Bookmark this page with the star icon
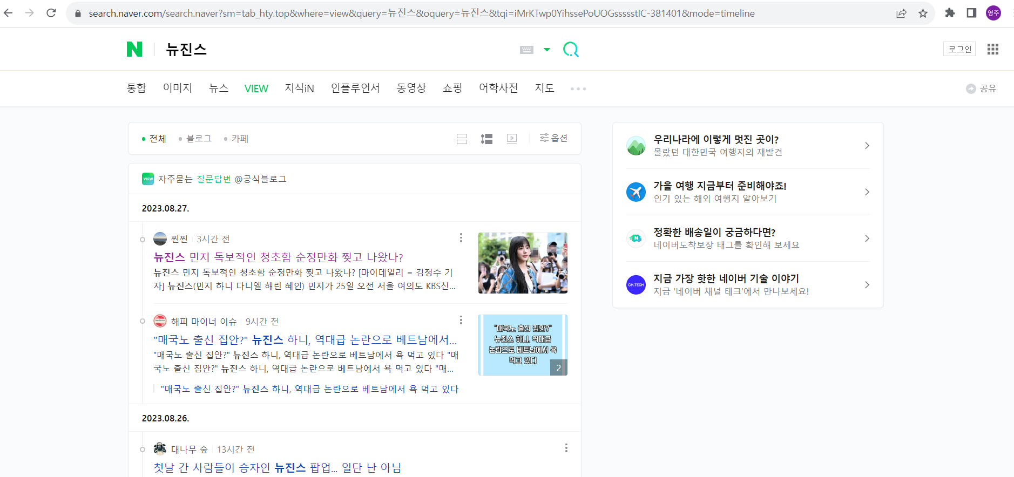The image size is (1014, 477). (x=923, y=13)
